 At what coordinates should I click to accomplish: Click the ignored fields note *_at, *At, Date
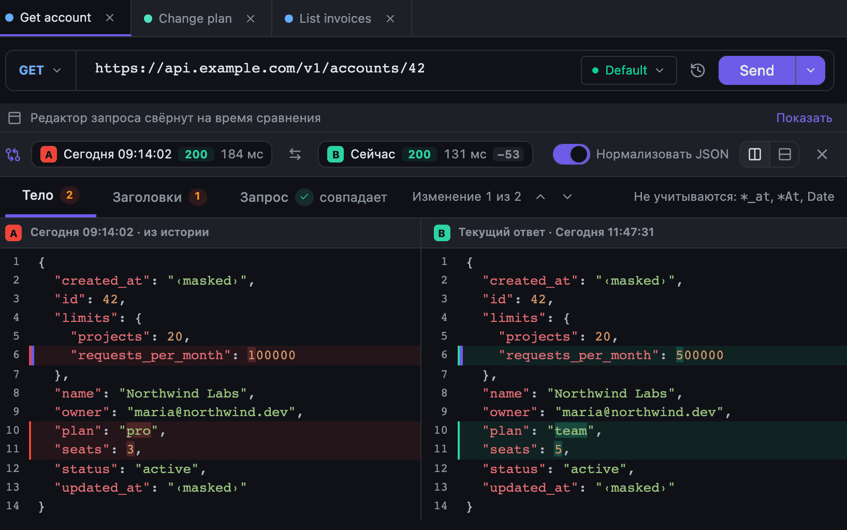(734, 197)
